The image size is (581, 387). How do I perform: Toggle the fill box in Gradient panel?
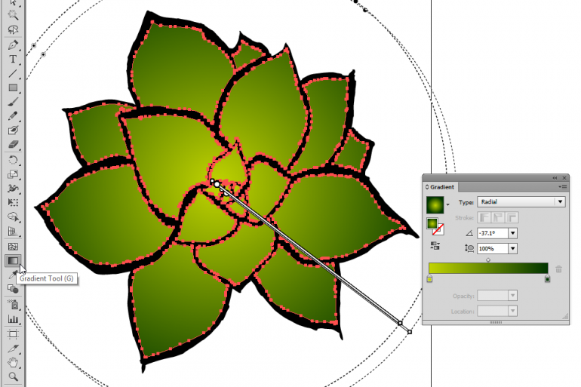click(x=433, y=223)
